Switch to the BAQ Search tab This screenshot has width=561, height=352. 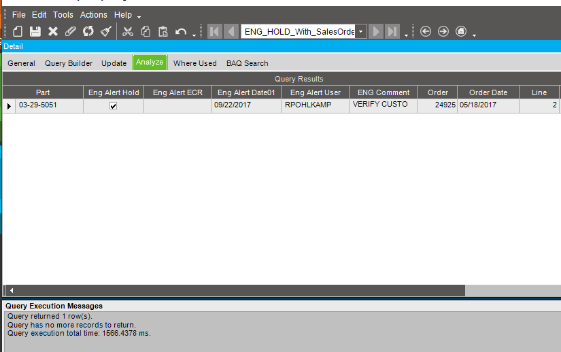248,63
